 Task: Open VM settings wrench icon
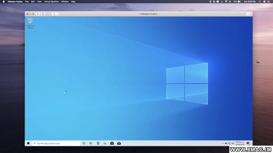pyautogui.click(x=54, y=14)
